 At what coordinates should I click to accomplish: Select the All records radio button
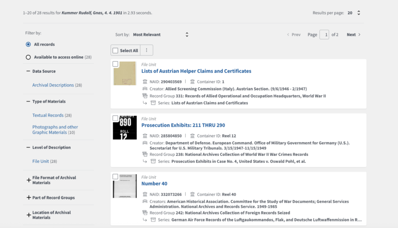click(28, 44)
